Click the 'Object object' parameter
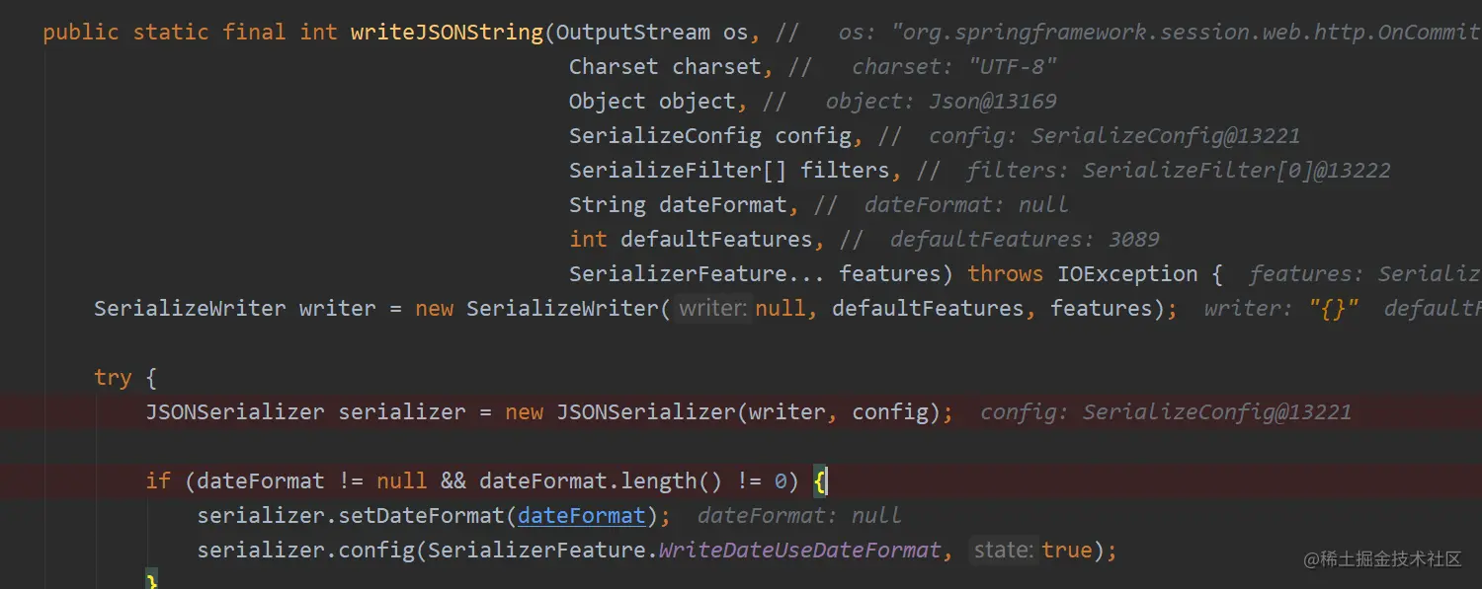 tap(652, 102)
